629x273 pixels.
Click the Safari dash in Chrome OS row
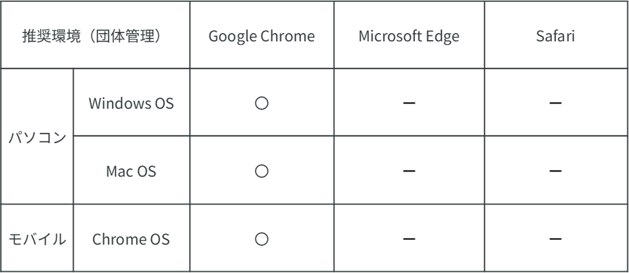pos(555,239)
